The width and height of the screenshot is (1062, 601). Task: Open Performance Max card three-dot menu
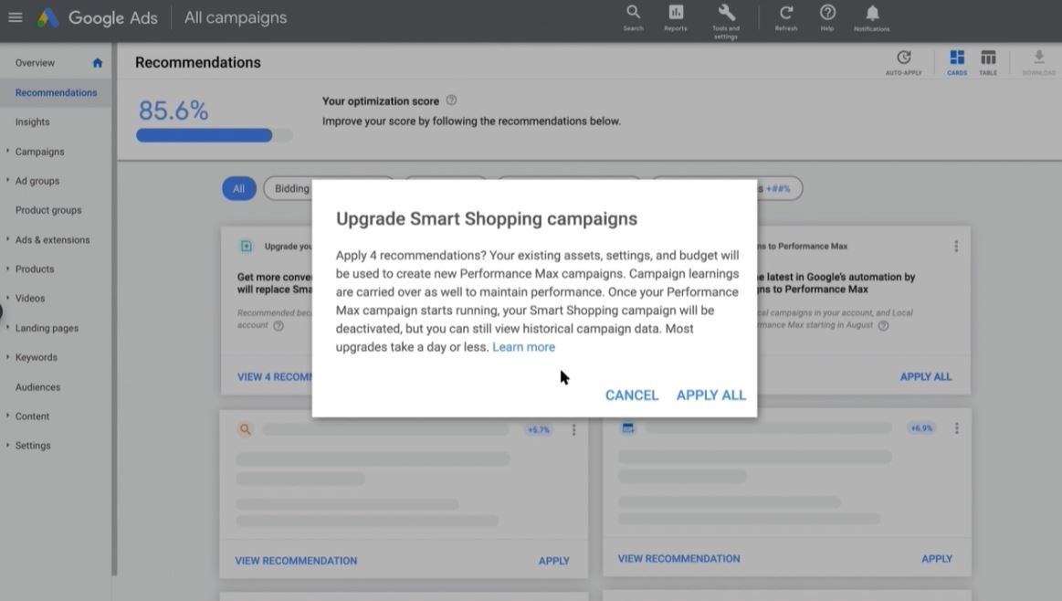click(x=956, y=246)
